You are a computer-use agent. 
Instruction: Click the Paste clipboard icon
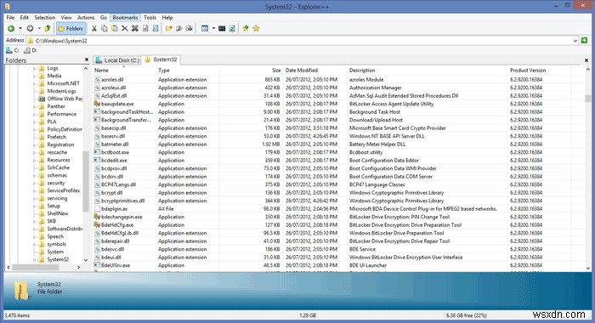tap(115, 28)
